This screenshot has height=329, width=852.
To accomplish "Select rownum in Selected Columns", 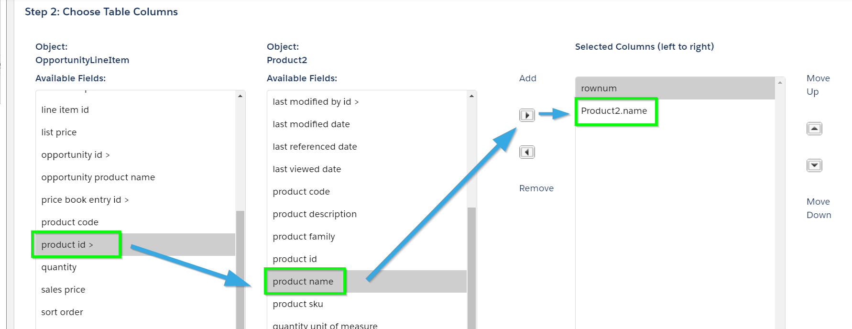I will [x=675, y=88].
